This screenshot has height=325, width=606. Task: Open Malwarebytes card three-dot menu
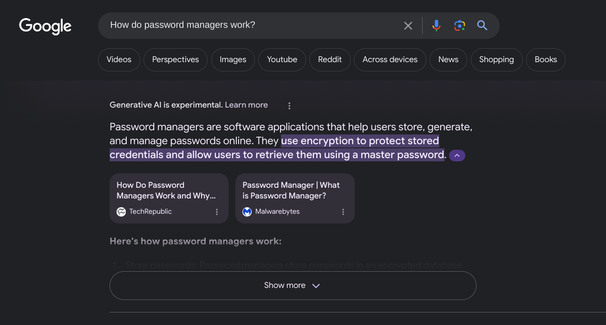click(343, 212)
